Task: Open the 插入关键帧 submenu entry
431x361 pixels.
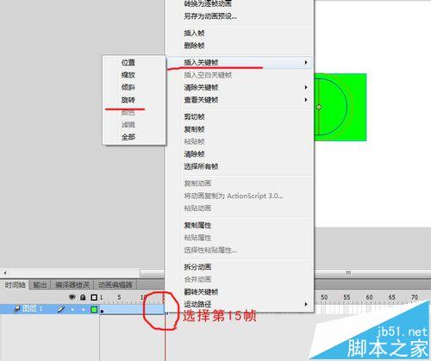Action: 239,62
